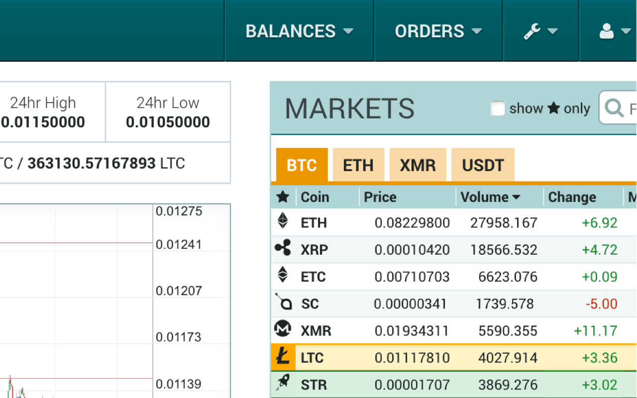This screenshot has width=637, height=398.
Task: Select the XMR markets tab
Action: (x=418, y=164)
